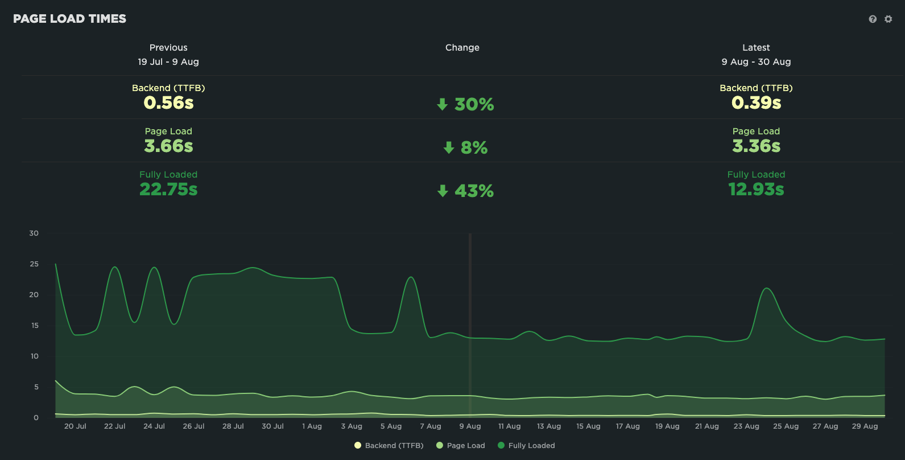Click the Latest 9 Aug - 30 Aug header
This screenshot has width=905, height=460.
point(756,55)
